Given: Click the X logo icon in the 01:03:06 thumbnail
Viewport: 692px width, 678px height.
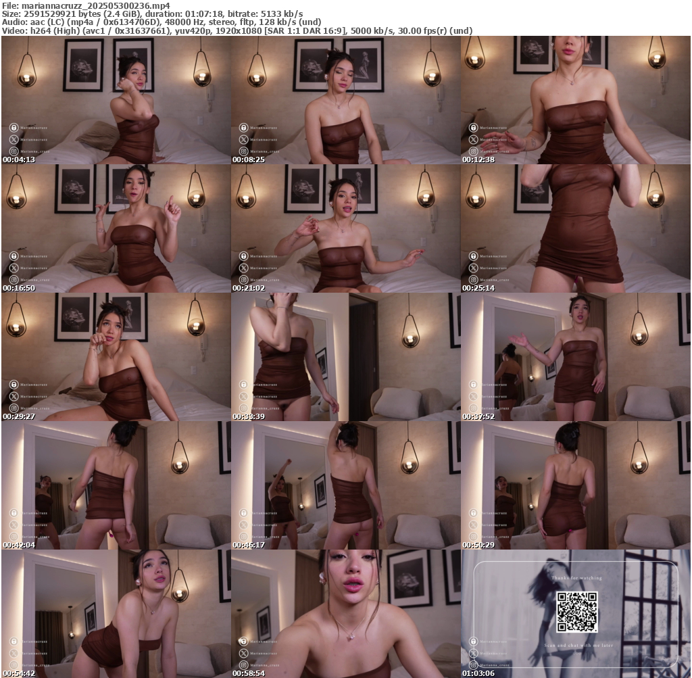Looking at the screenshot, I should [x=473, y=653].
